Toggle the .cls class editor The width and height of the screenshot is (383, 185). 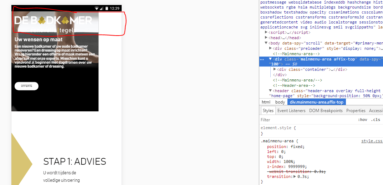pos(376,120)
